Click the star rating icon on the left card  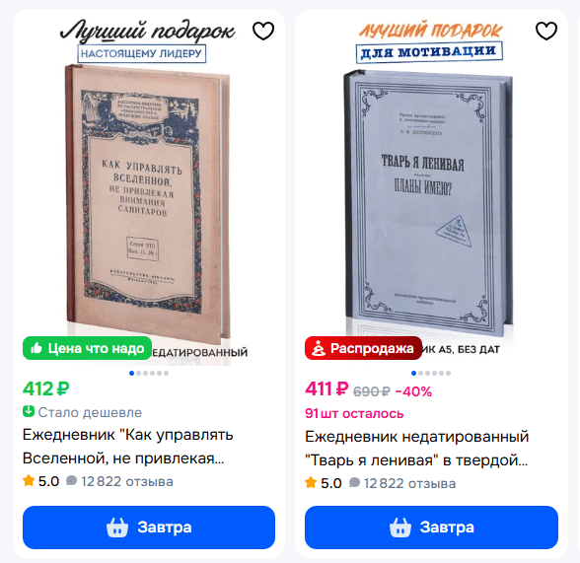tap(29, 481)
